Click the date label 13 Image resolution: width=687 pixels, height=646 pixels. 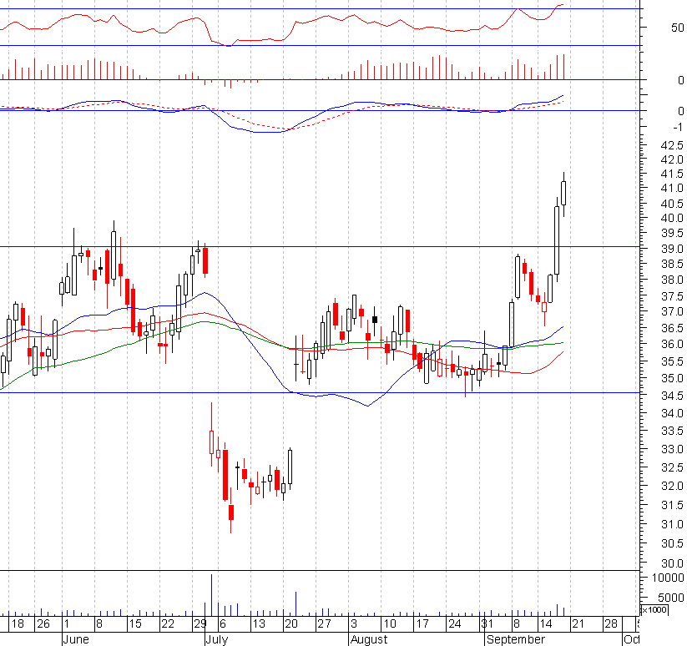coord(259,623)
